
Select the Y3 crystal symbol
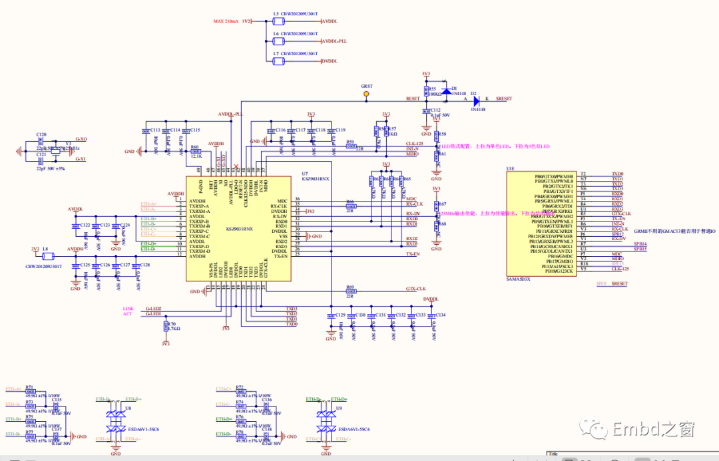pyautogui.click(x=55, y=151)
